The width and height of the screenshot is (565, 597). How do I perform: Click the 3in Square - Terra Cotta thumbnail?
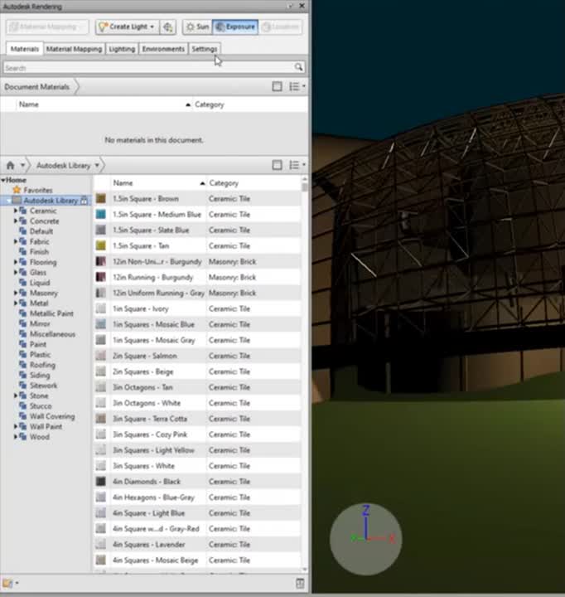pyautogui.click(x=100, y=419)
